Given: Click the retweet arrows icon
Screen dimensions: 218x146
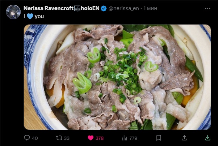Looking at the screenshot, I should 59,138.
